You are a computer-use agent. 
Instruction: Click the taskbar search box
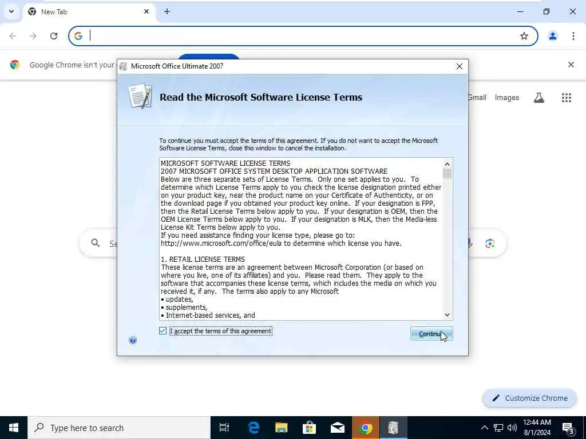(x=119, y=428)
